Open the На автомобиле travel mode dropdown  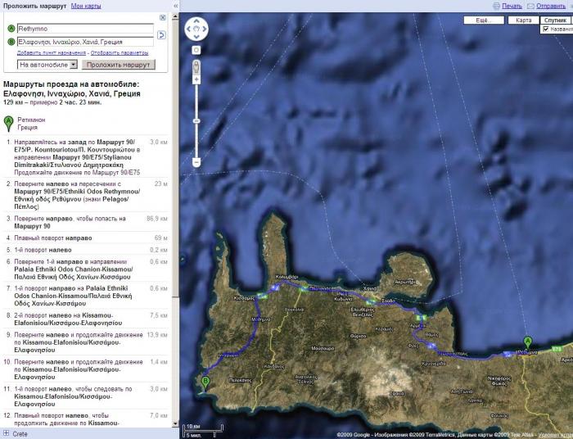click(47, 64)
